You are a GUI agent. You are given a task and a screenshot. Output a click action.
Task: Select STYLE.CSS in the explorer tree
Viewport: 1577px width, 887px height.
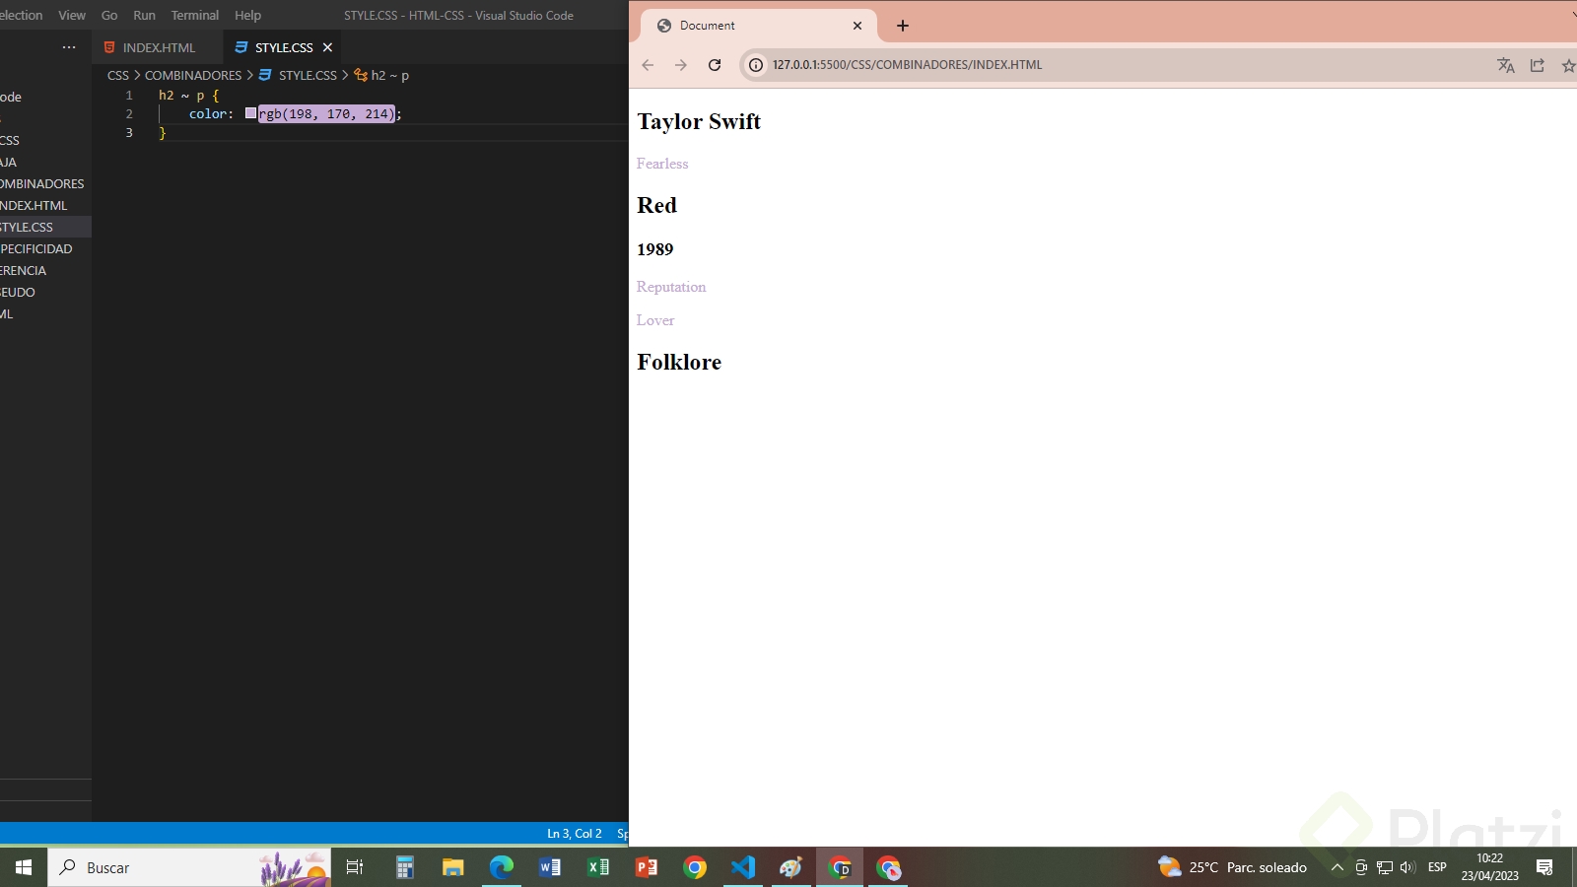[x=45, y=227]
